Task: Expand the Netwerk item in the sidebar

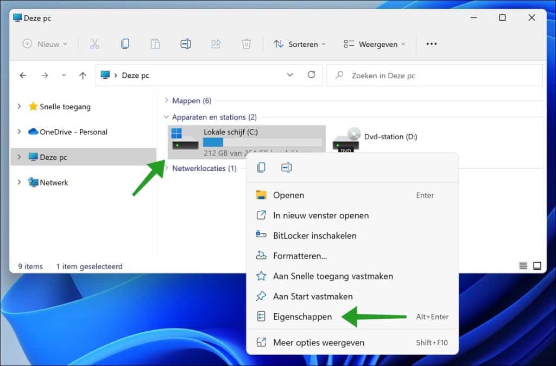Action: click(x=20, y=182)
